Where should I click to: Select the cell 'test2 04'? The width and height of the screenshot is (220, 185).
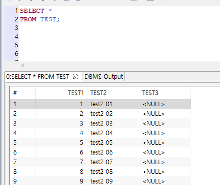point(113,133)
